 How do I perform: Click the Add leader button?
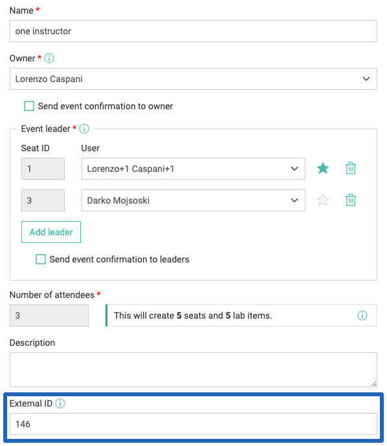(51, 232)
